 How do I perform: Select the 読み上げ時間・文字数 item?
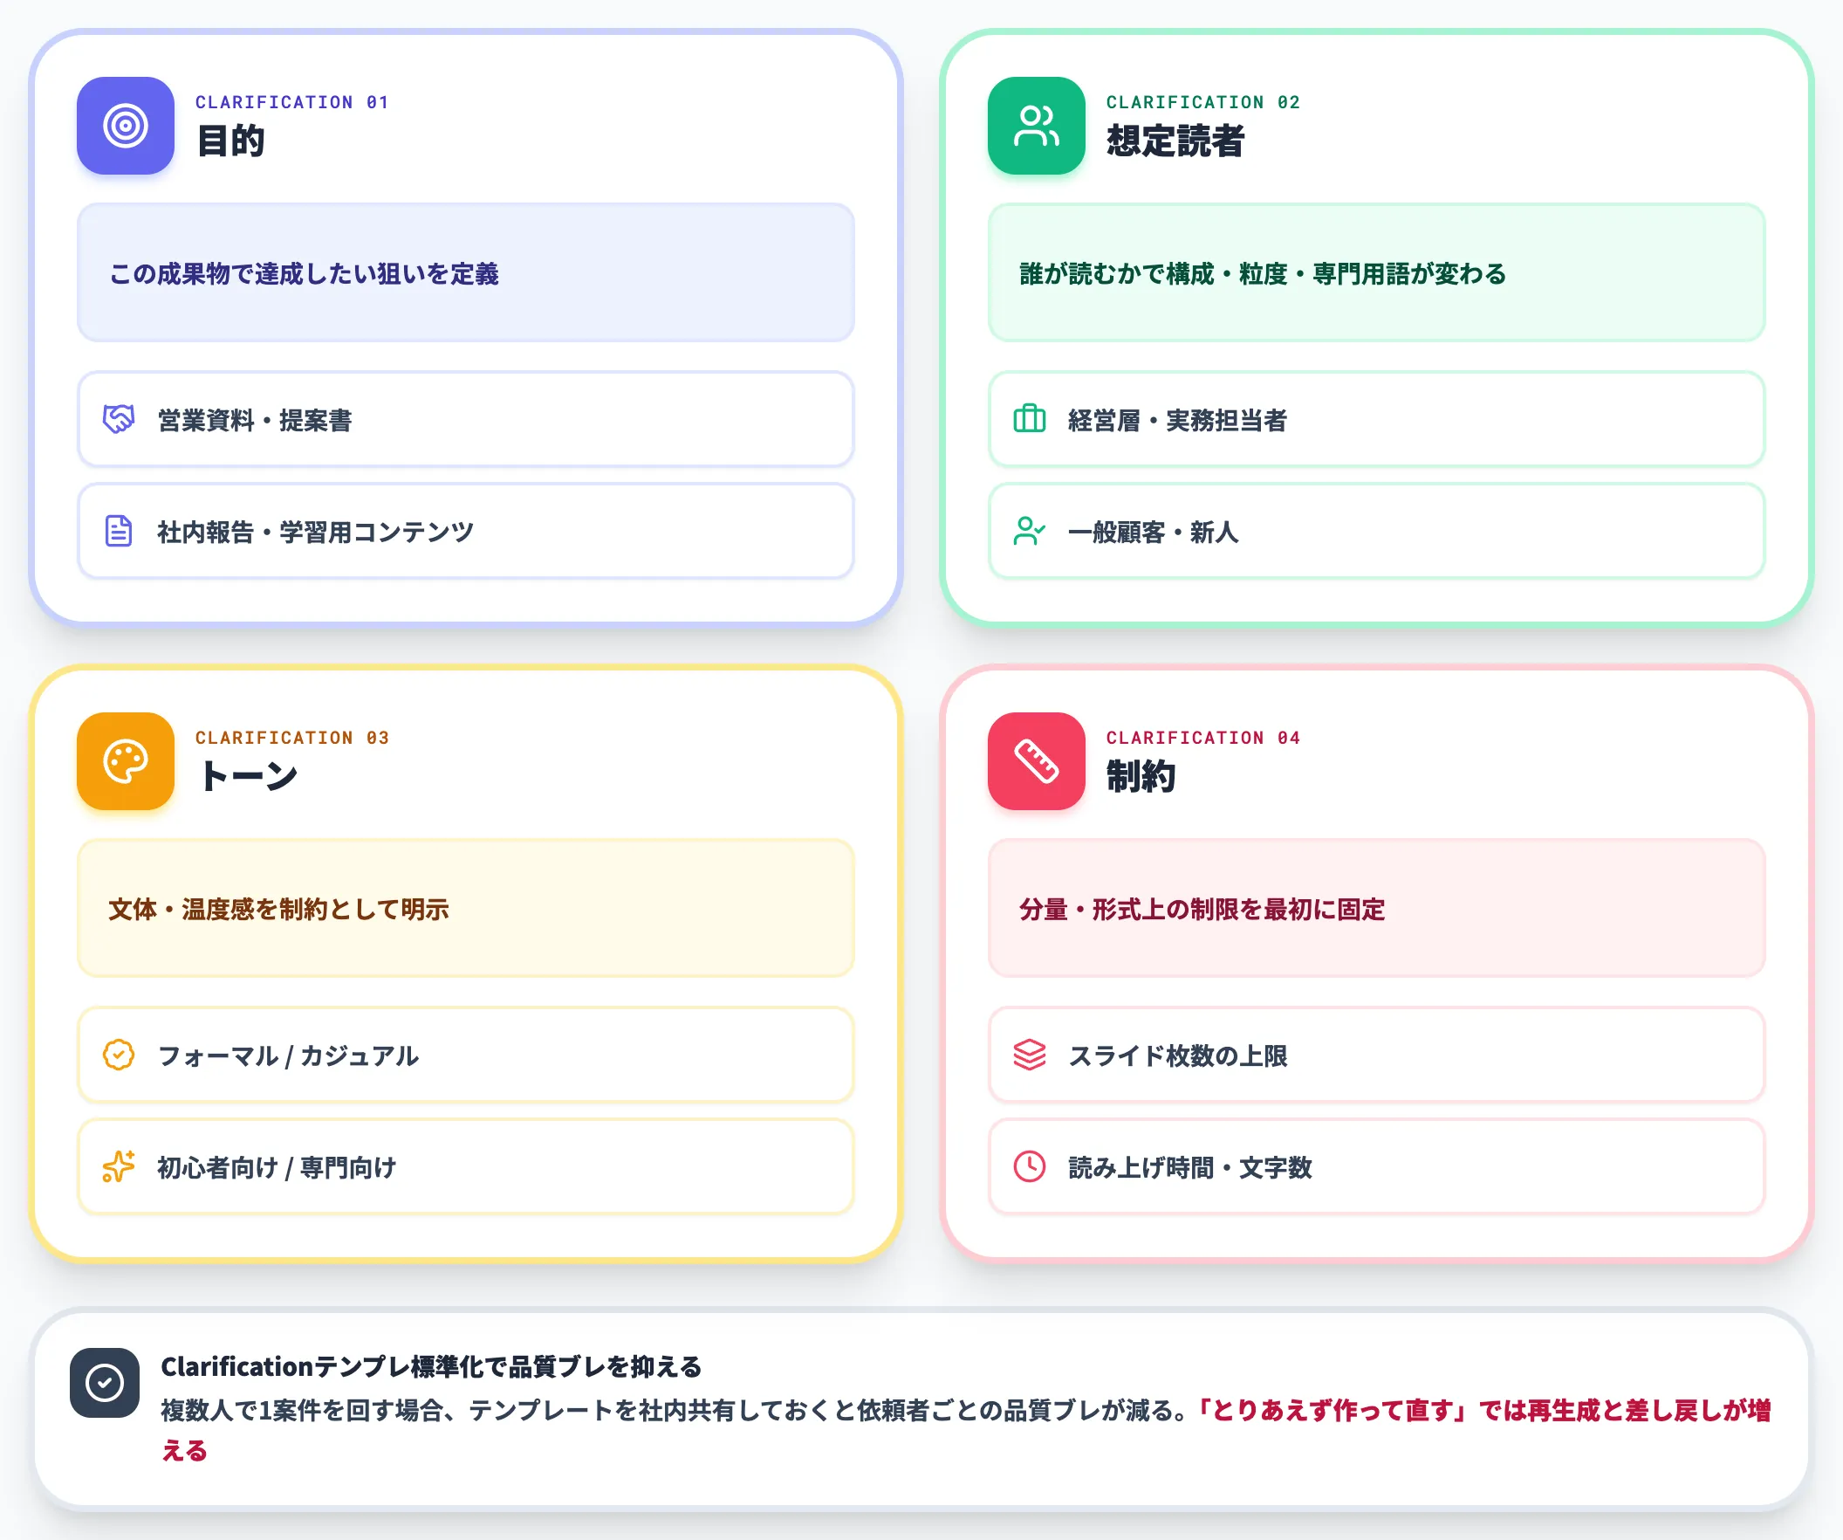click(1377, 1167)
